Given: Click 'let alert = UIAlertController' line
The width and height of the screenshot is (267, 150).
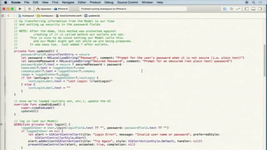Looking at the screenshot, I should 124,135.
